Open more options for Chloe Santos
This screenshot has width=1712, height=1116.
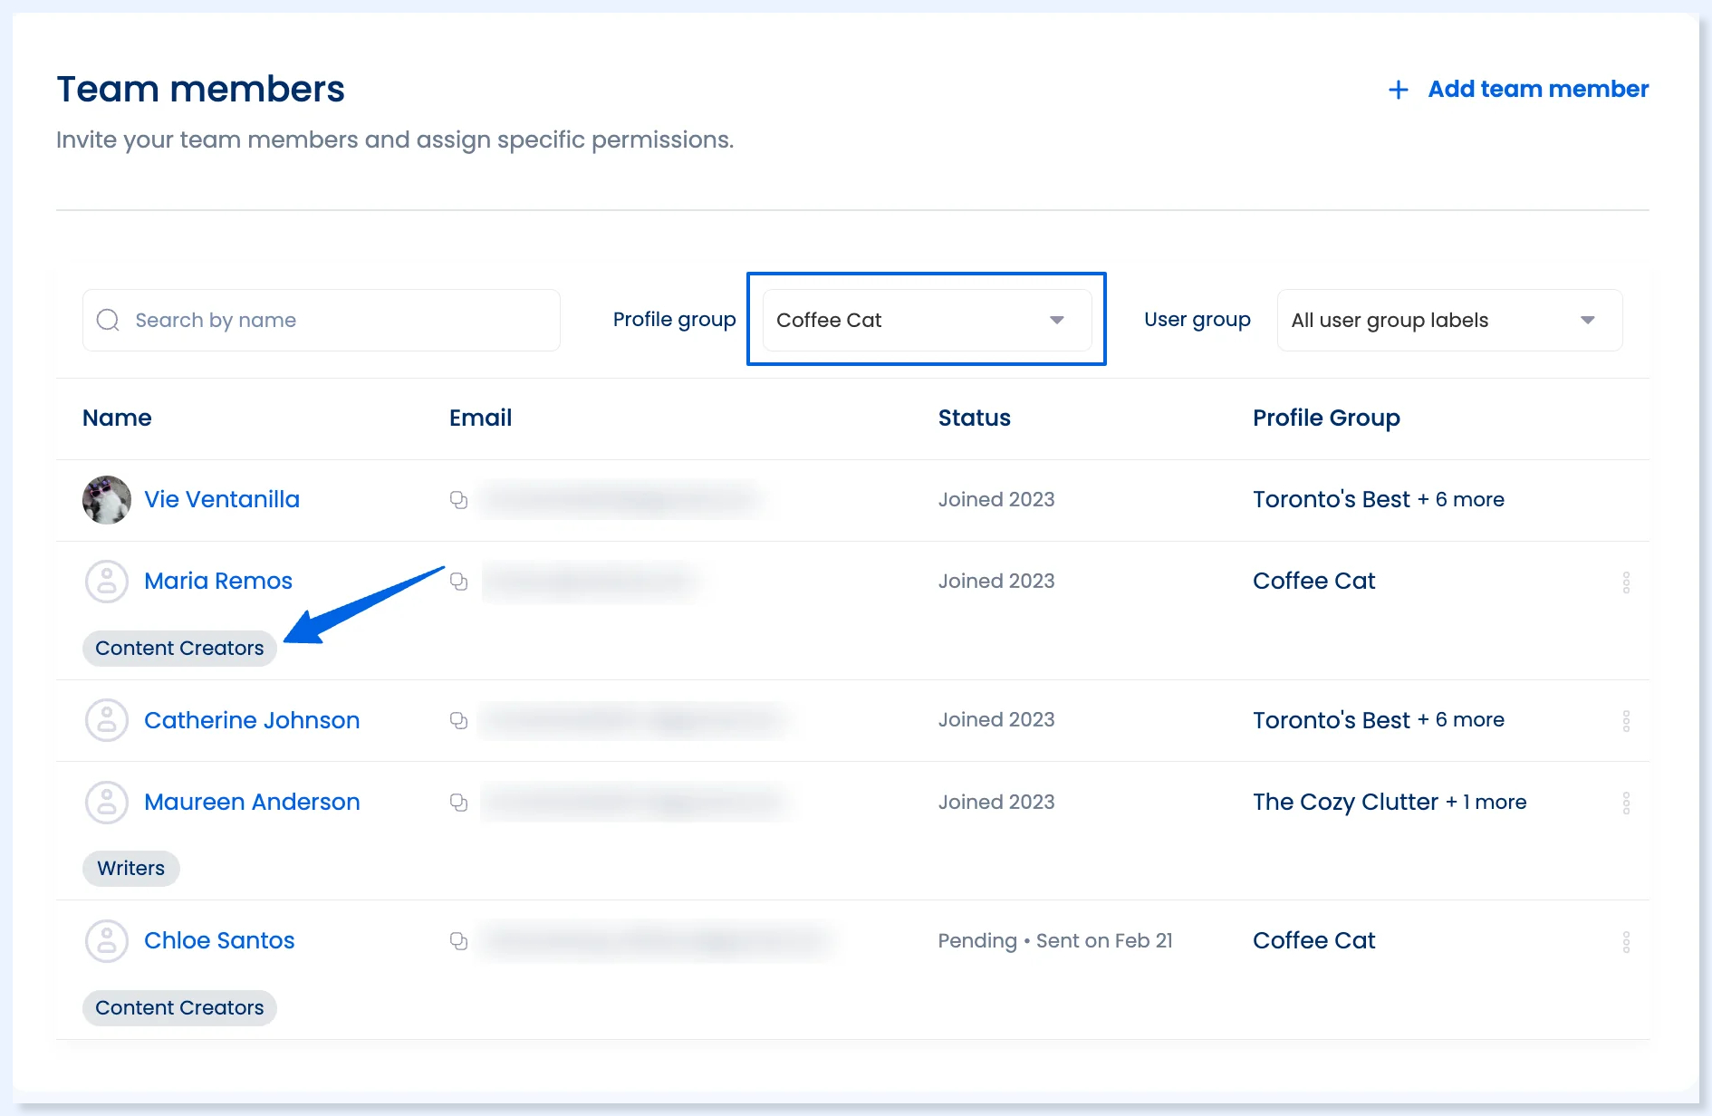click(x=1626, y=942)
